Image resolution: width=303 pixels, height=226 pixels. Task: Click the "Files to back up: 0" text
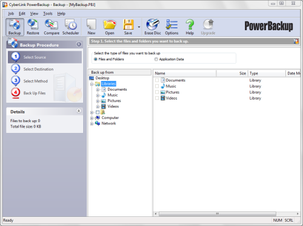(25, 121)
